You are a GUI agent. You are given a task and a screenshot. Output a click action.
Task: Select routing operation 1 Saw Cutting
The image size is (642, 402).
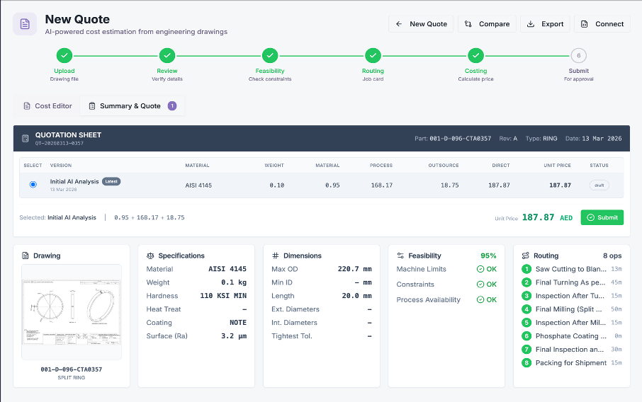pyautogui.click(x=571, y=269)
